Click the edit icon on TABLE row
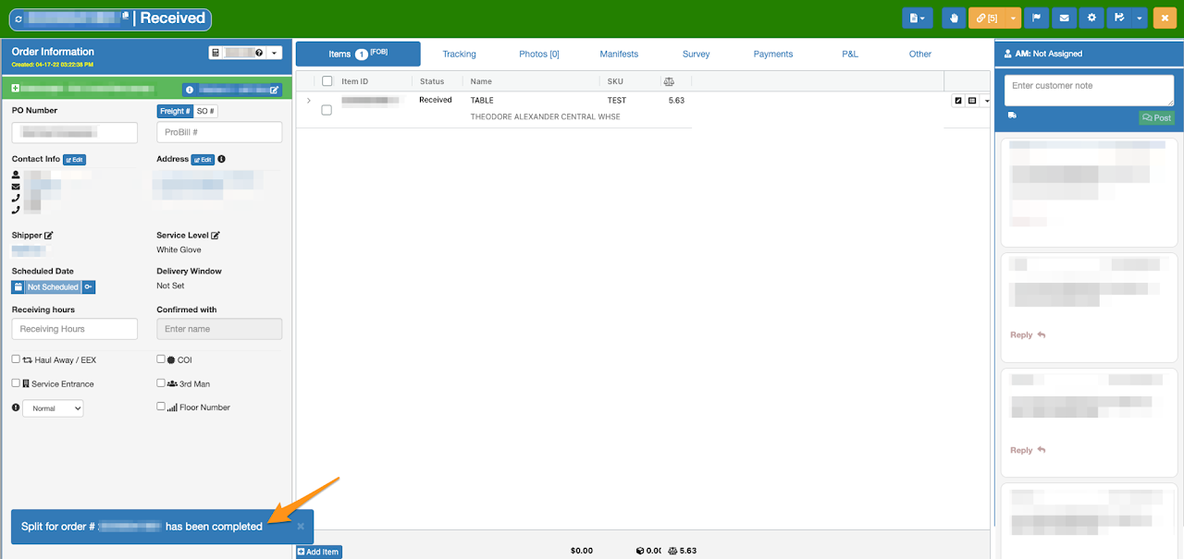 point(958,100)
